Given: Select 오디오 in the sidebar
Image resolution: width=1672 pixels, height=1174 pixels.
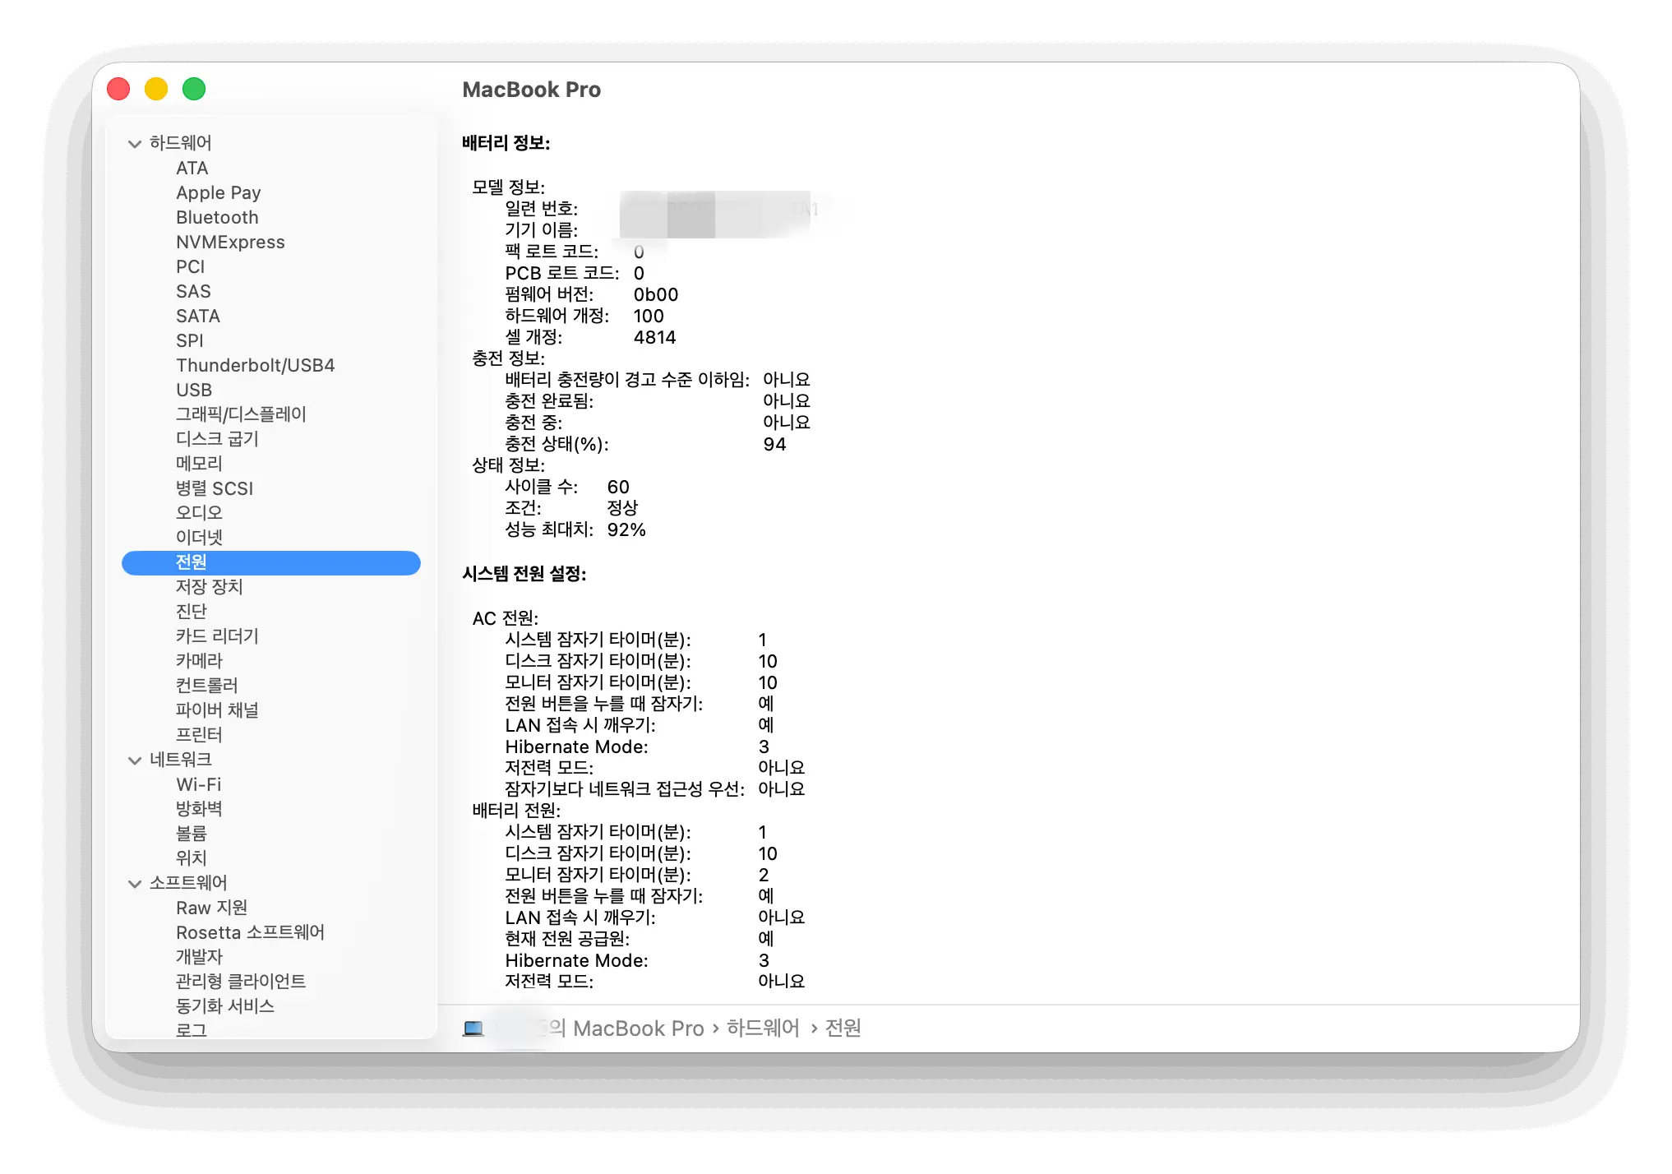Looking at the screenshot, I should pos(199,513).
